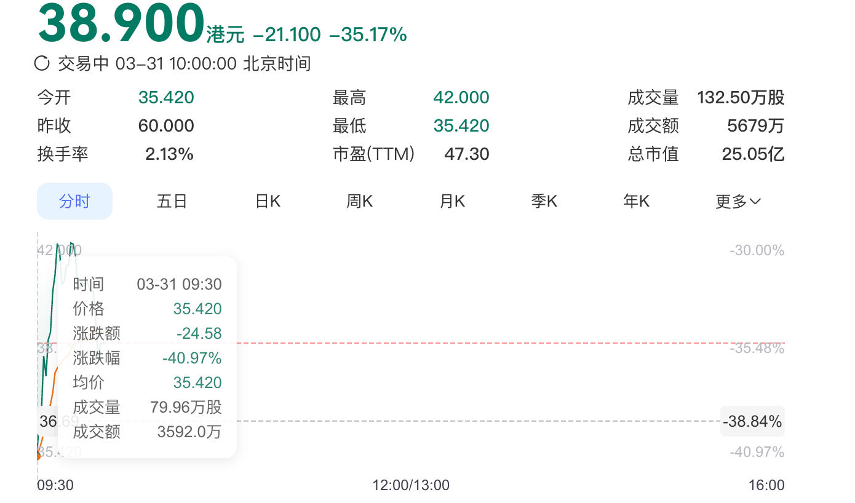The image size is (855, 503).
Task: Click the -38.84% crosshair label
Action: tap(752, 422)
